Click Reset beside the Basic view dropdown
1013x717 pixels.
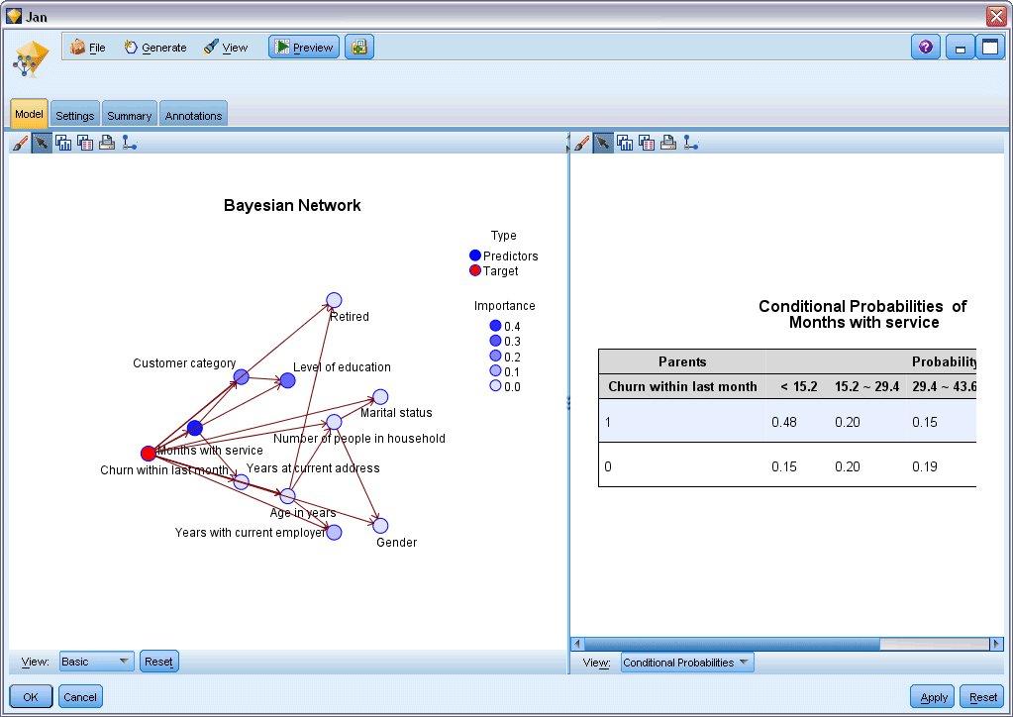click(x=158, y=662)
